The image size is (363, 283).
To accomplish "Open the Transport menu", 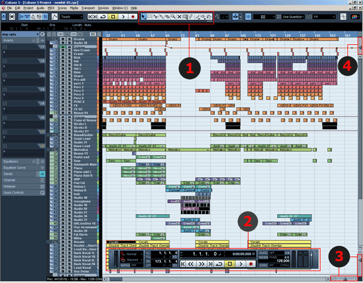I will [88, 7].
